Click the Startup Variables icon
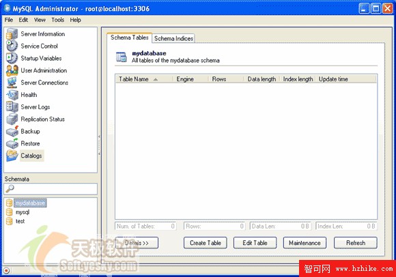Screen dimensions: 396x277 click(x=12, y=58)
